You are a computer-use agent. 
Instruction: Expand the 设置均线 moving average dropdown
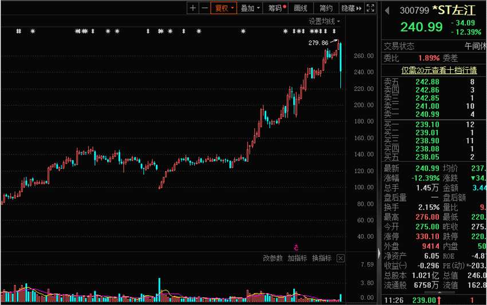(x=324, y=21)
